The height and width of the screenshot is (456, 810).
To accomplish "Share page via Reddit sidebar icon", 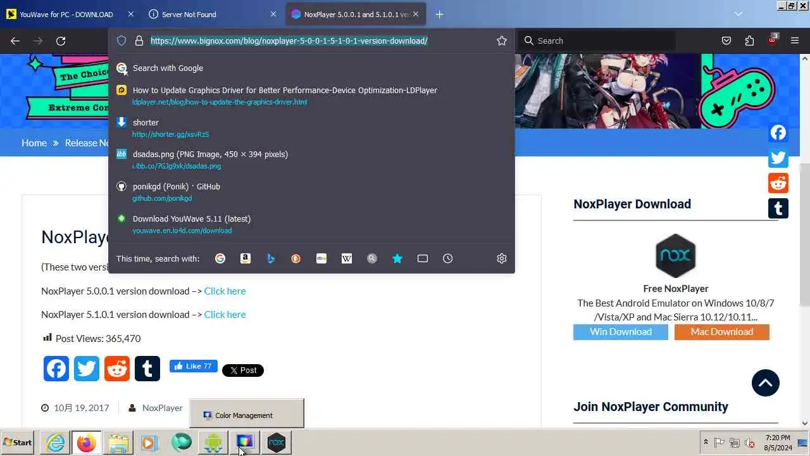I will tap(778, 183).
